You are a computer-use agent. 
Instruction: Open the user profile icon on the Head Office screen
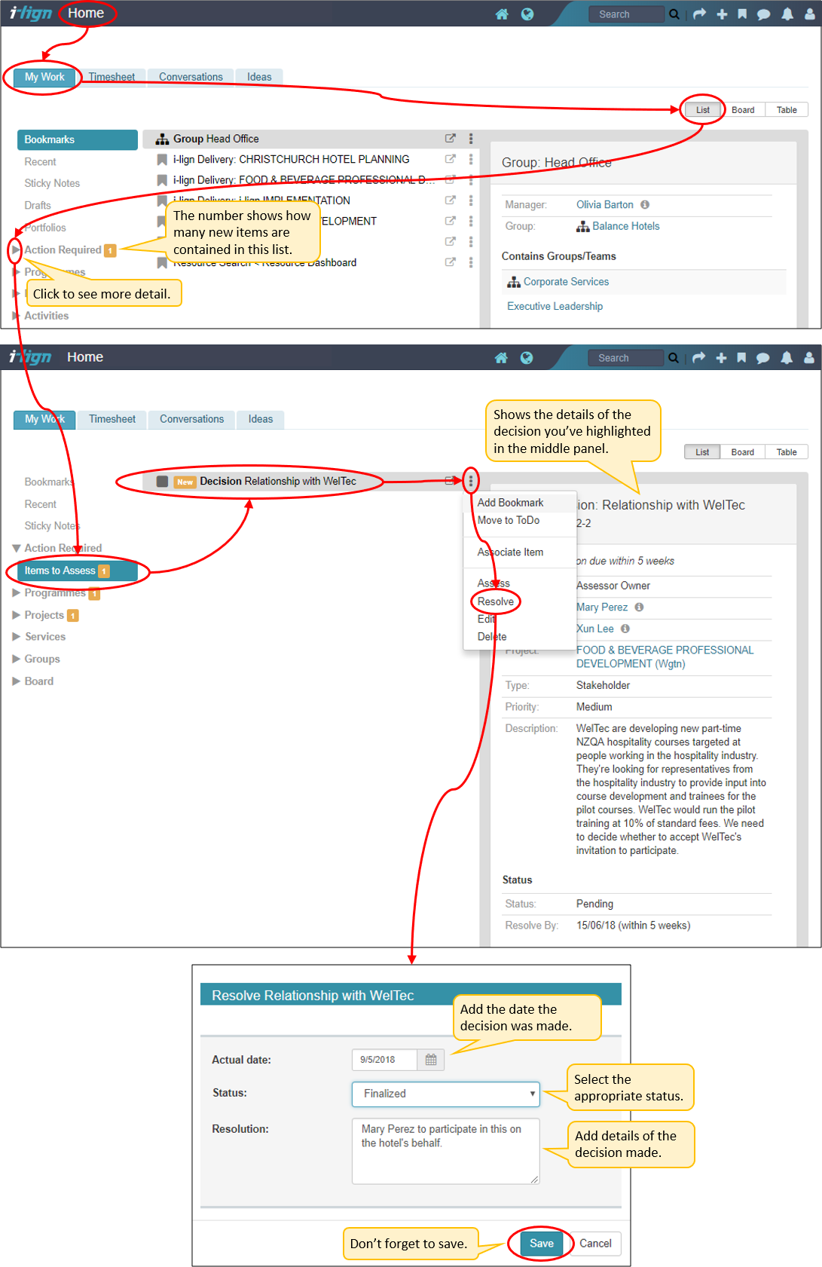810,14
